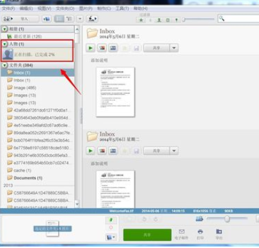The image size is (259, 248).
Task: Toggle the starred photos filter
Action: [141, 20]
